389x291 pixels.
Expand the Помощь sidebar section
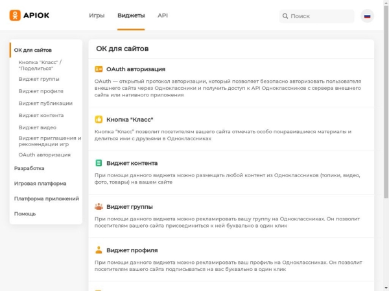click(x=25, y=214)
